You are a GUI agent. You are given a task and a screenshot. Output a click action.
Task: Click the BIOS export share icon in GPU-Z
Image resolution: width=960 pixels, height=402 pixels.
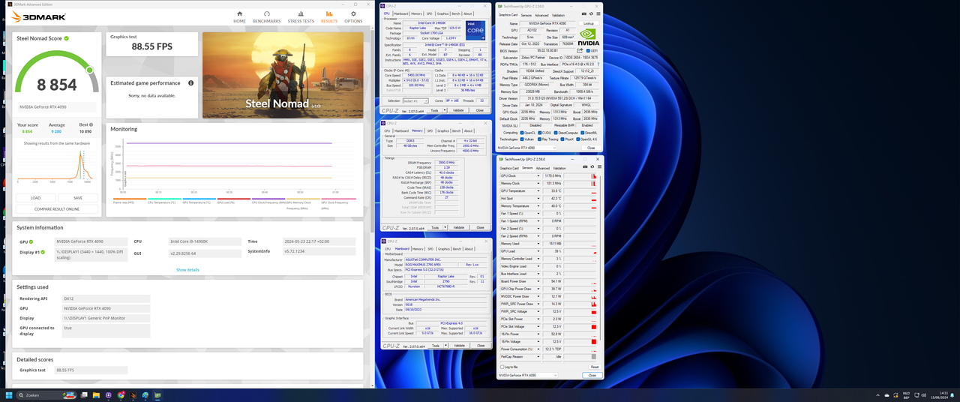581,50
